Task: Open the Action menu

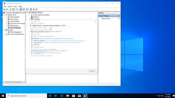Action: (10, 7)
